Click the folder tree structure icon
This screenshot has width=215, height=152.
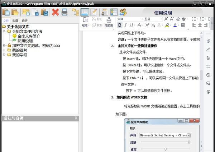pos(76,12)
